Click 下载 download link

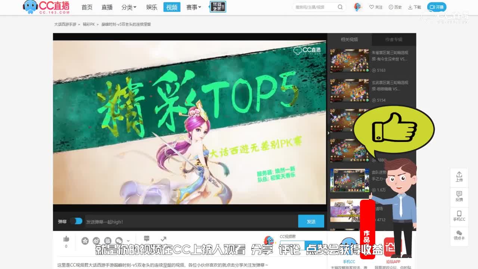pos(415,7)
